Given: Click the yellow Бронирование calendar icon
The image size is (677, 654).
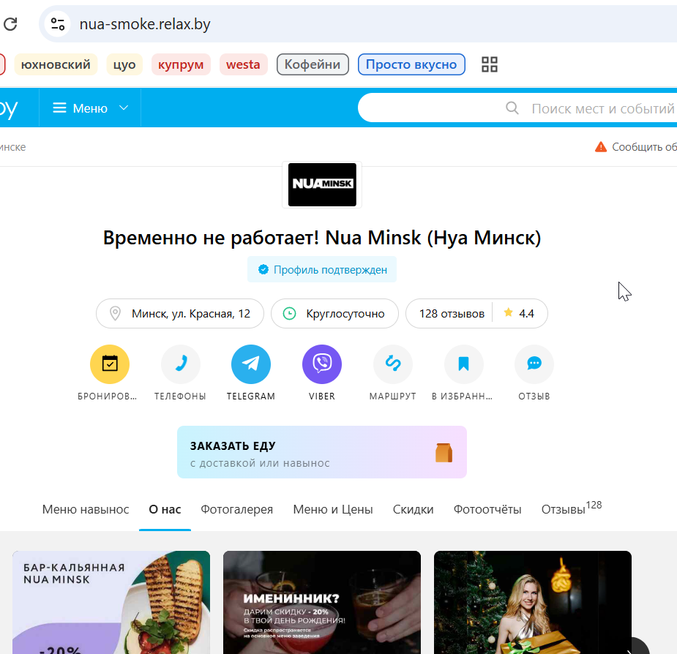Looking at the screenshot, I should tap(110, 364).
